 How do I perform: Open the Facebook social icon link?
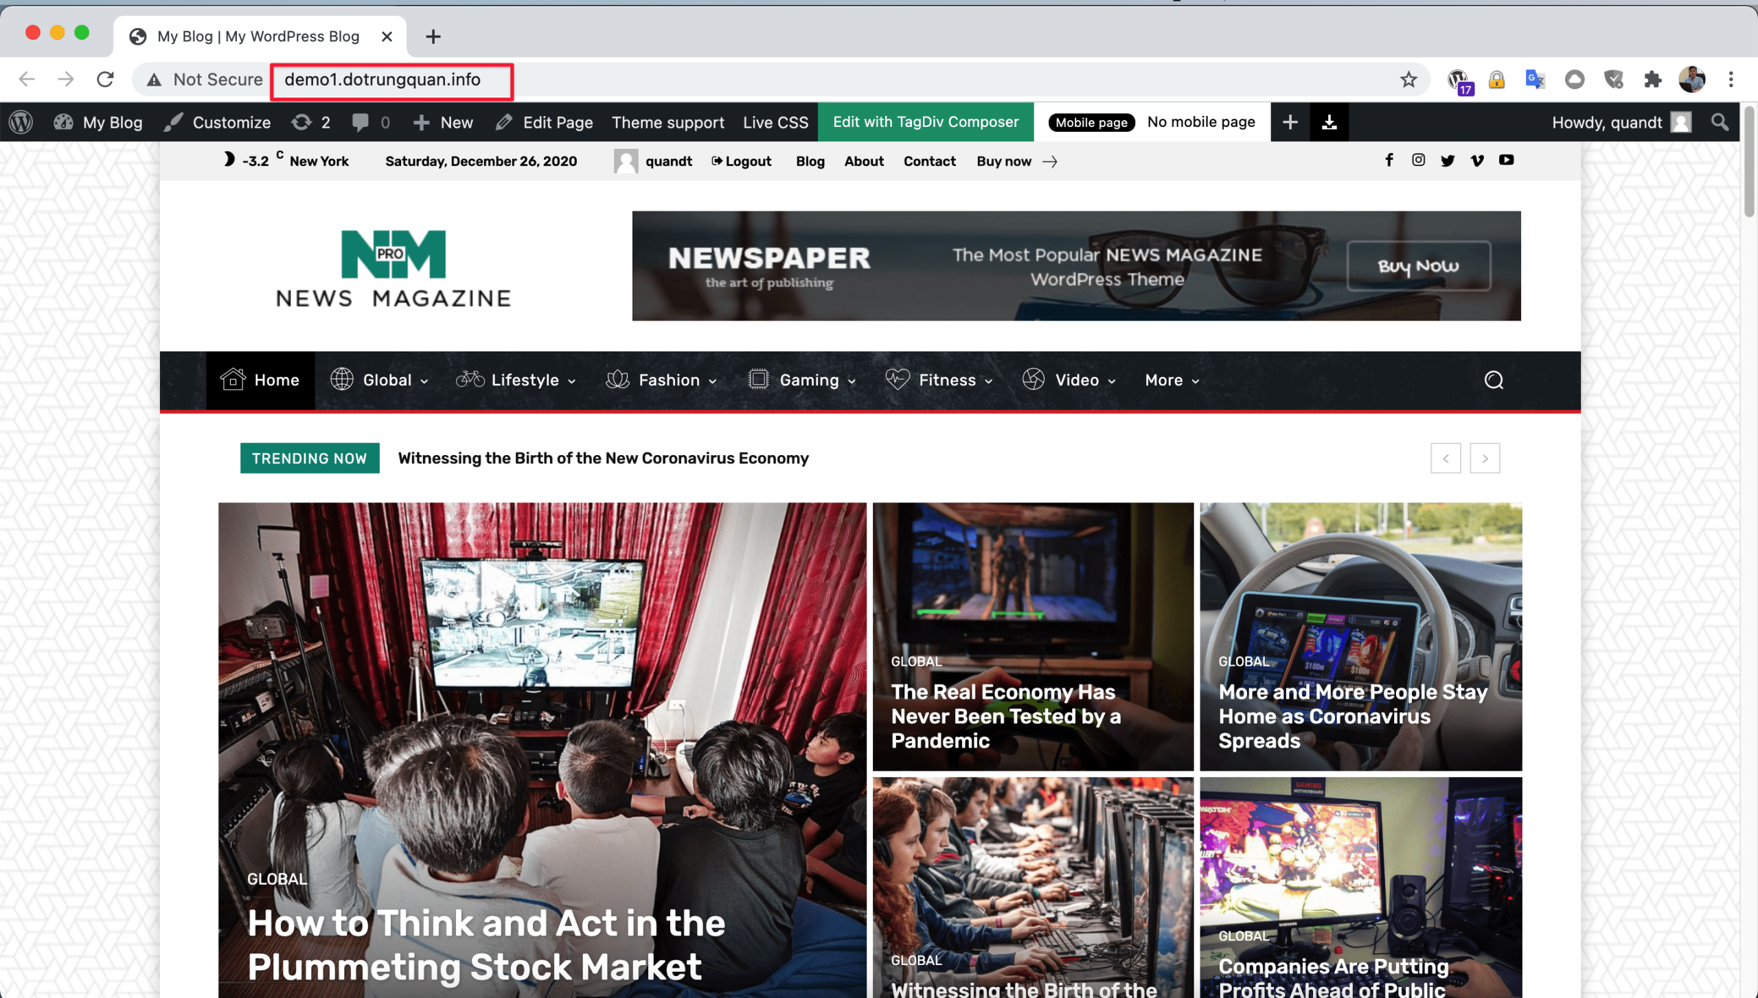pyautogui.click(x=1389, y=160)
